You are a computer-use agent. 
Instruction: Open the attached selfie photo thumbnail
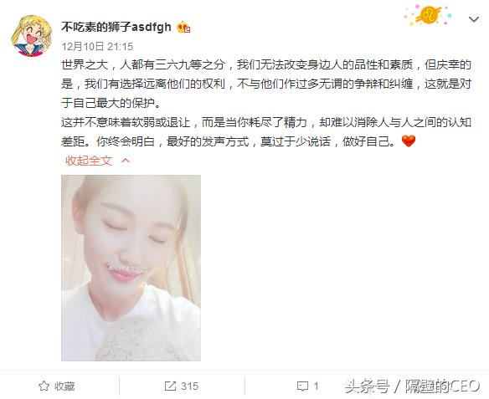(131, 268)
